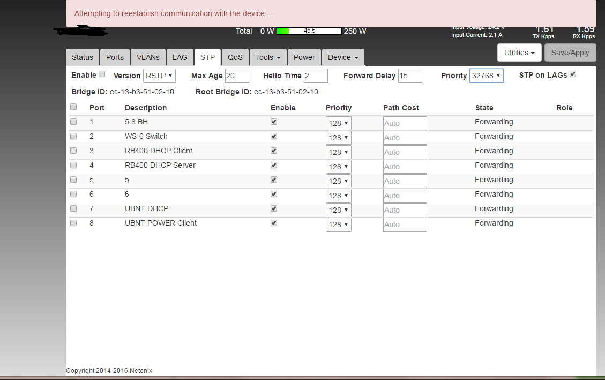The image size is (605, 380).
Task: Click the Path Cost field for port 7
Action: tap(405, 210)
